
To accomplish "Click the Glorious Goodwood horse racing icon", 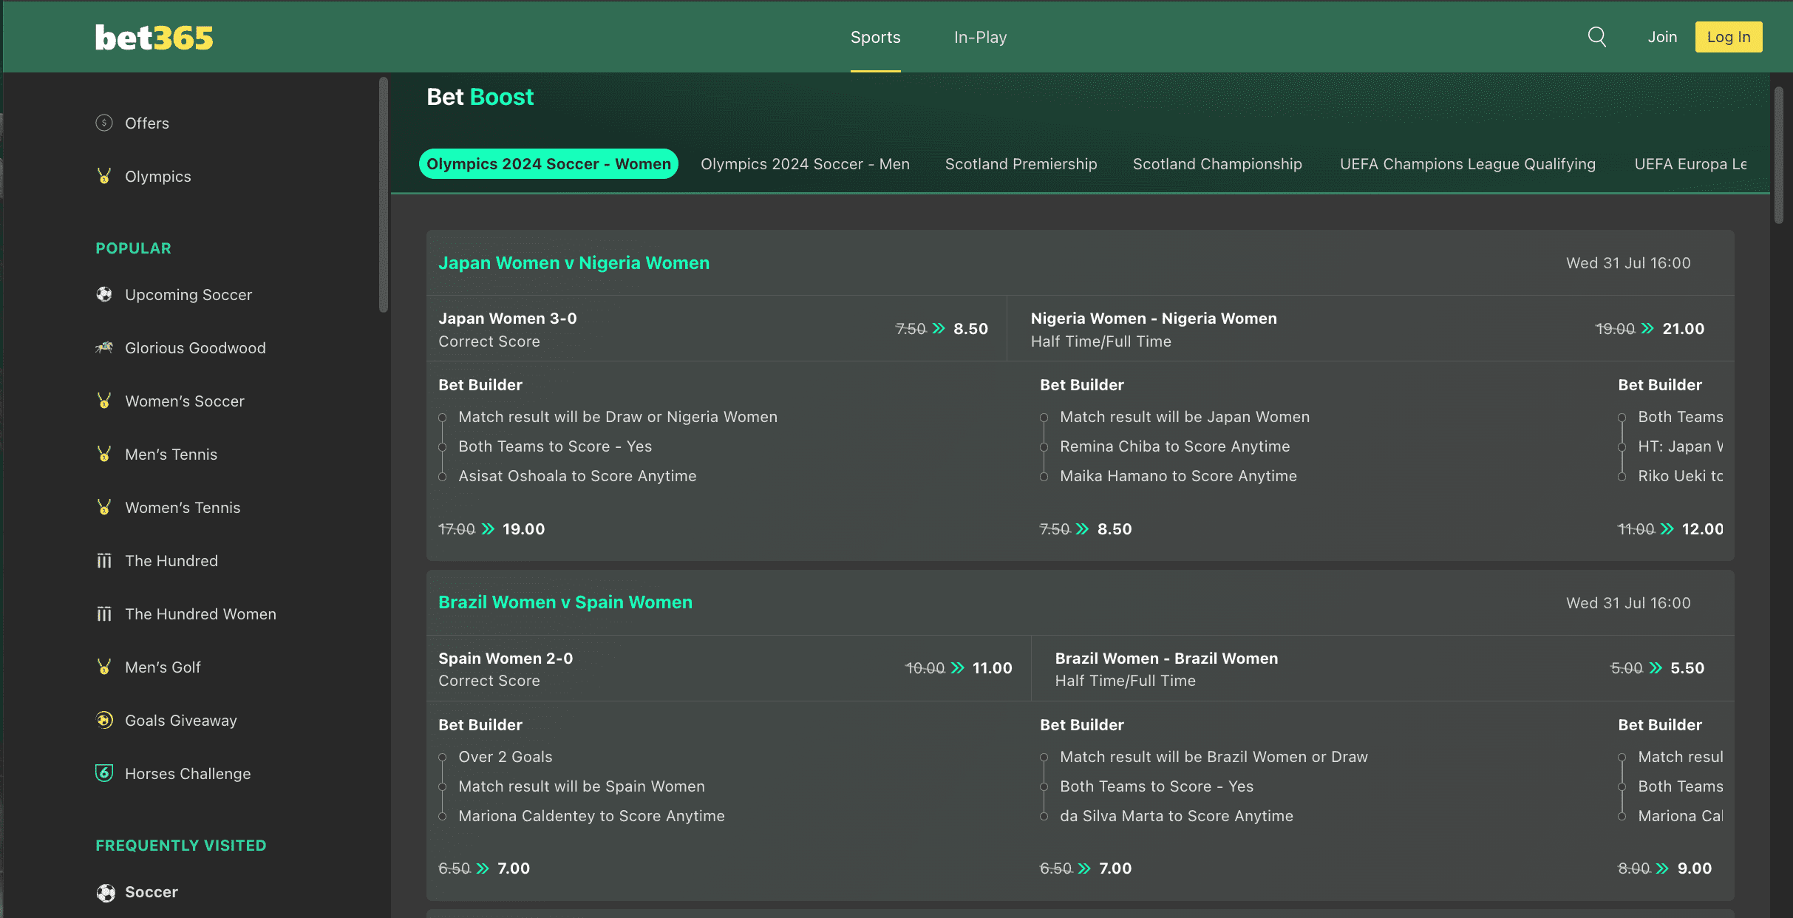I will 104,347.
